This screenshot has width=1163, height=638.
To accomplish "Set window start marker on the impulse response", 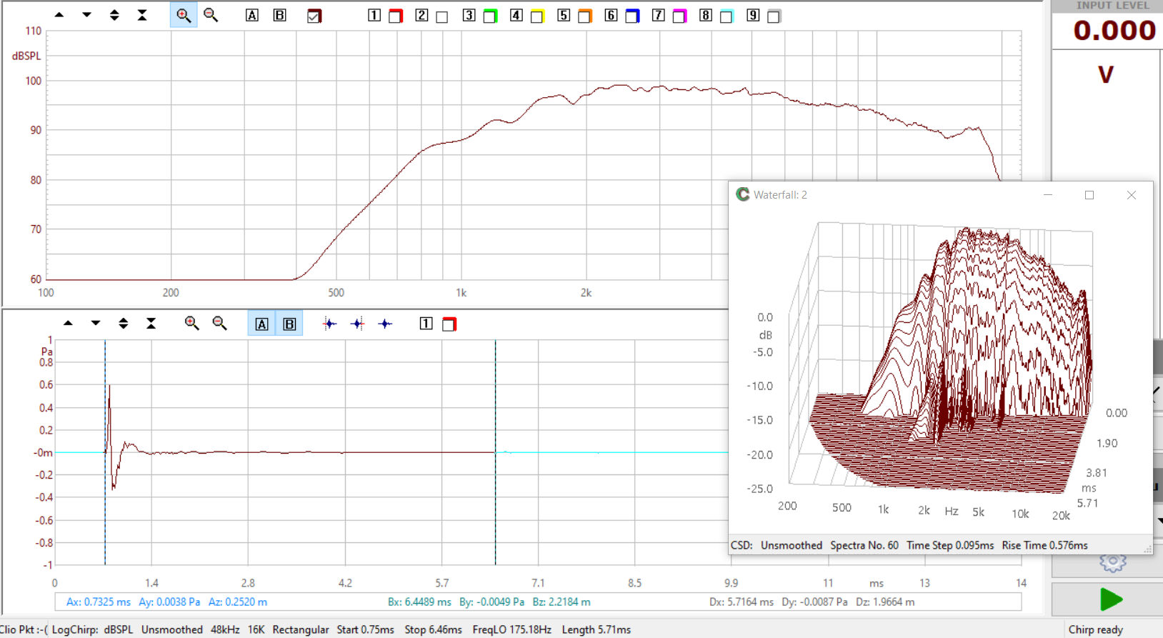I will click(x=329, y=324).
